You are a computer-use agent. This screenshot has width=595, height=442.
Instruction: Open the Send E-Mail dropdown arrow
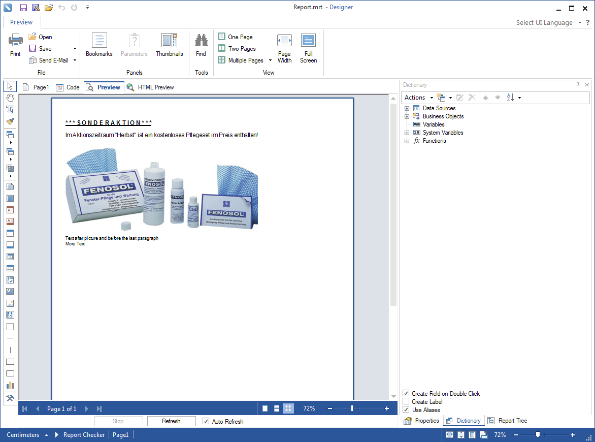pyautogui.click(x=75, y=60)
